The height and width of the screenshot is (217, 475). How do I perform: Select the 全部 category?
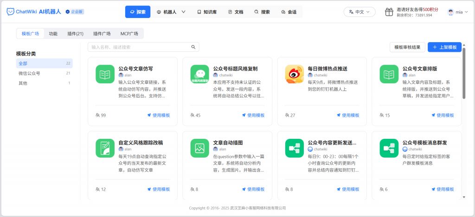(44, 63)
